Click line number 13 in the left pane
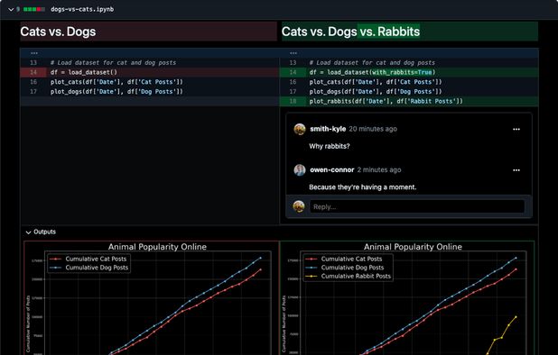 tap(33, 62)
